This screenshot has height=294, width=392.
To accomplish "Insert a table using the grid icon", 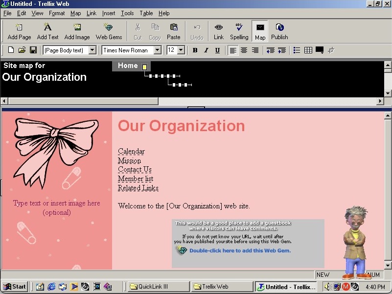I will pyautogui.click(x=308, y=50).
